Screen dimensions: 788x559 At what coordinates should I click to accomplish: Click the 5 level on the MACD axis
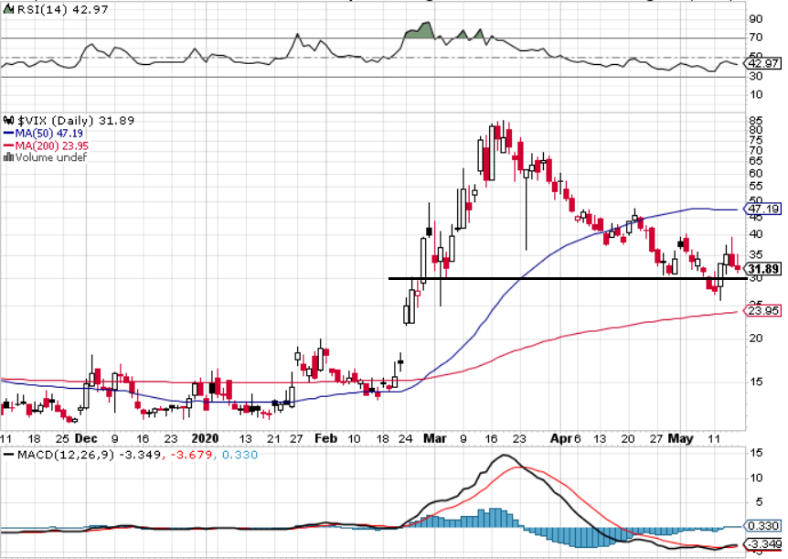click(760, 502)
